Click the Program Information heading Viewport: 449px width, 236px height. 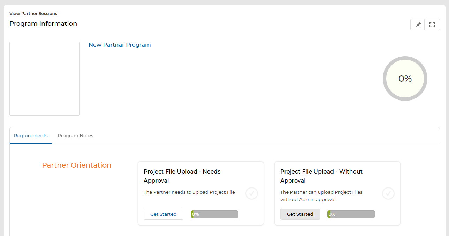click(43, 24)
